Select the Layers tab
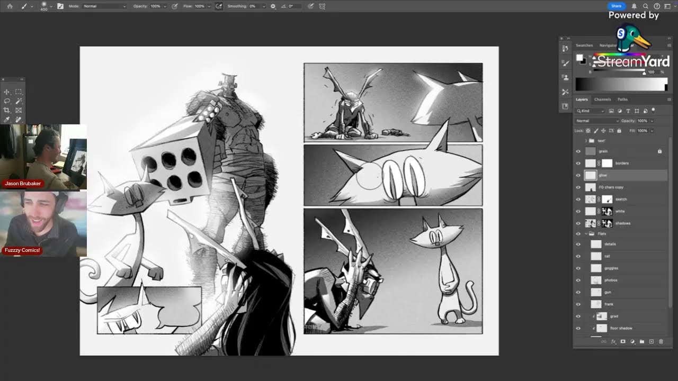 pos(582,99)
